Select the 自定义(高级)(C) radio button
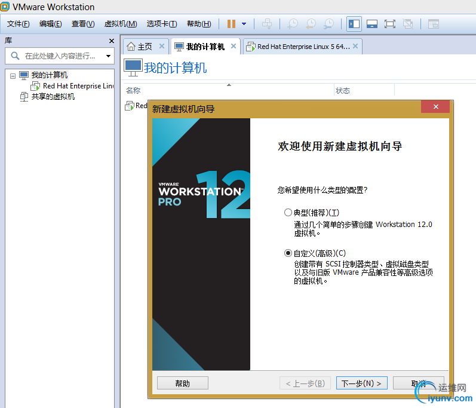 click(288, 253)
